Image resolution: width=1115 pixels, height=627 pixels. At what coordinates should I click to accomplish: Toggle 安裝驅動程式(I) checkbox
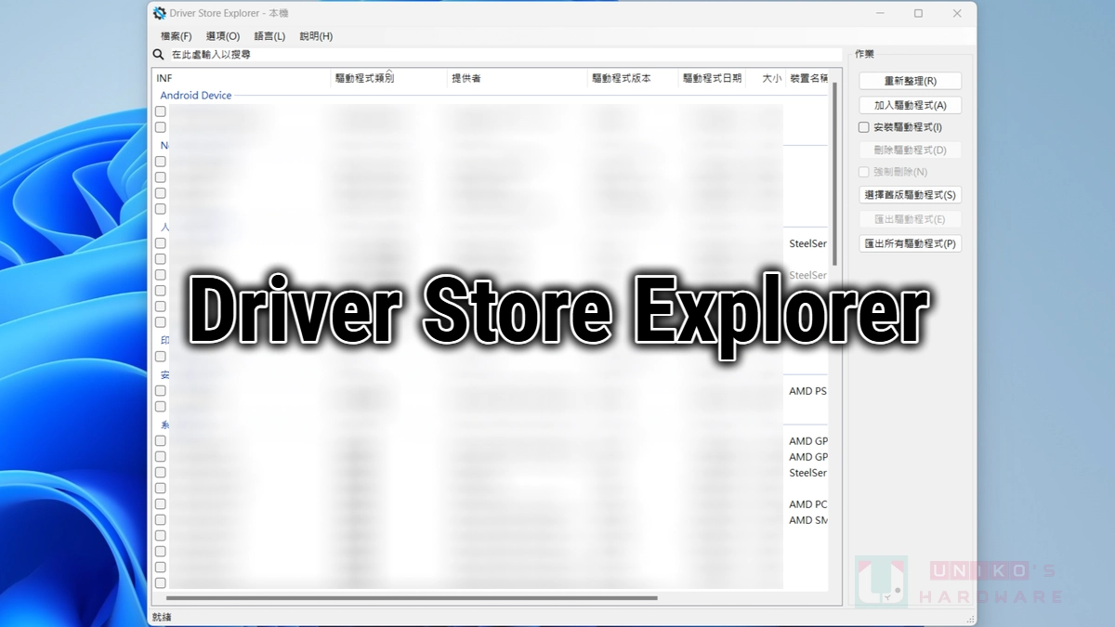[864, 127]
